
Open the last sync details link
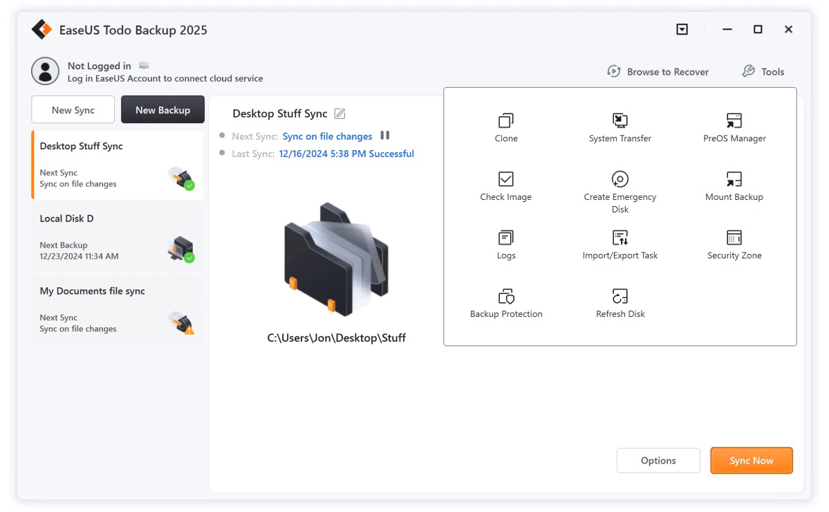point(346,154)
